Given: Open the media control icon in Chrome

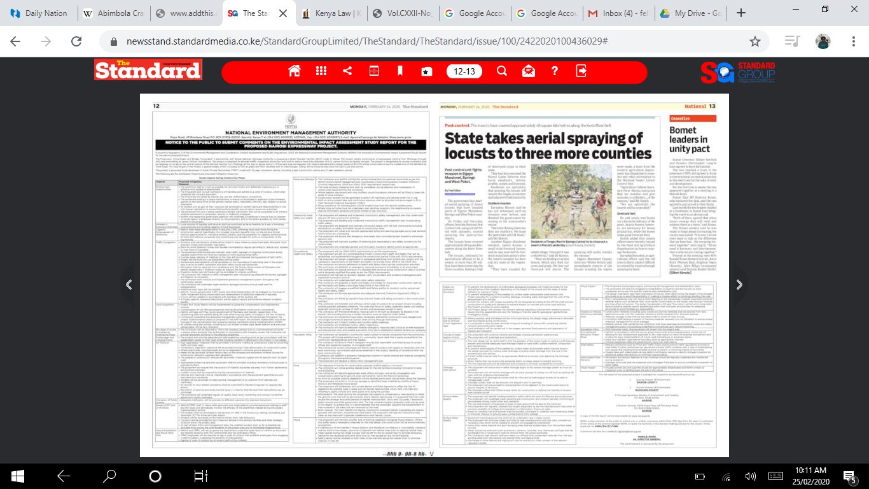Looking at the screenshot, I should click(x=791, y=41).
